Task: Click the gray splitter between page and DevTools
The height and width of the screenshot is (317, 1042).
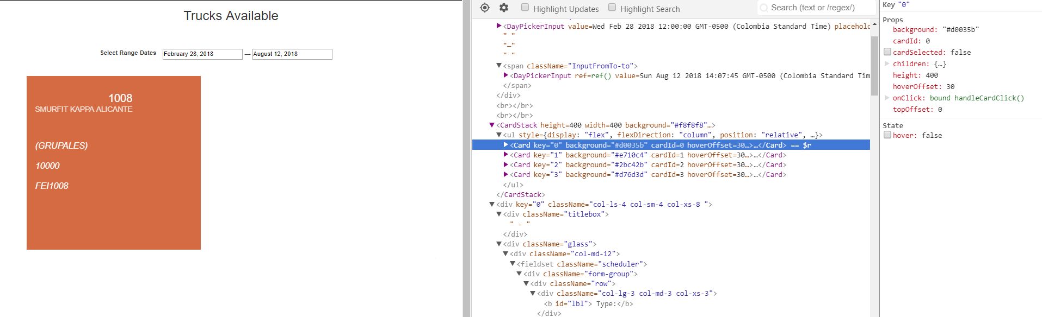Action: (x=467, y=158)
